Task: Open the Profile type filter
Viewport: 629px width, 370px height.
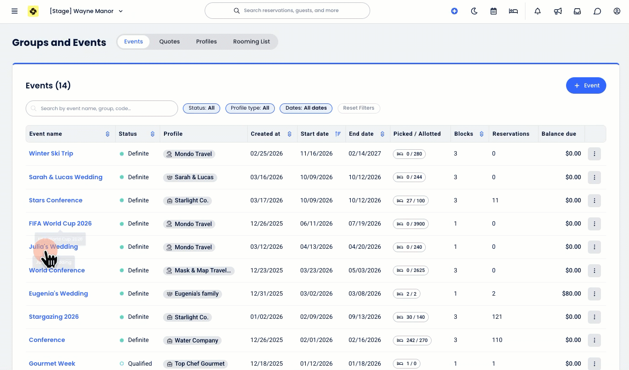Action: 250,108
